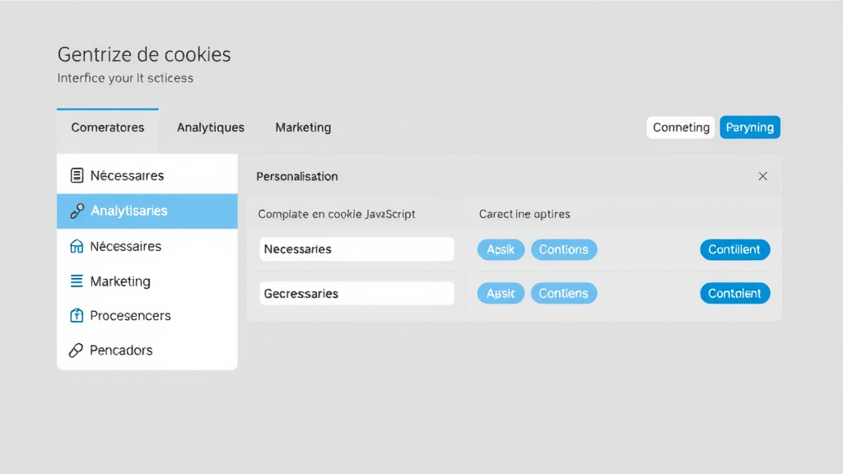Close the Personalisation panel
This screenshot has height=474, width=843.
click(762, 175)
